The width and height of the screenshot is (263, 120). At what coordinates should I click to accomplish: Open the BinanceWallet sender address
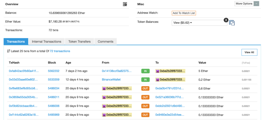[x=111, y=80]
